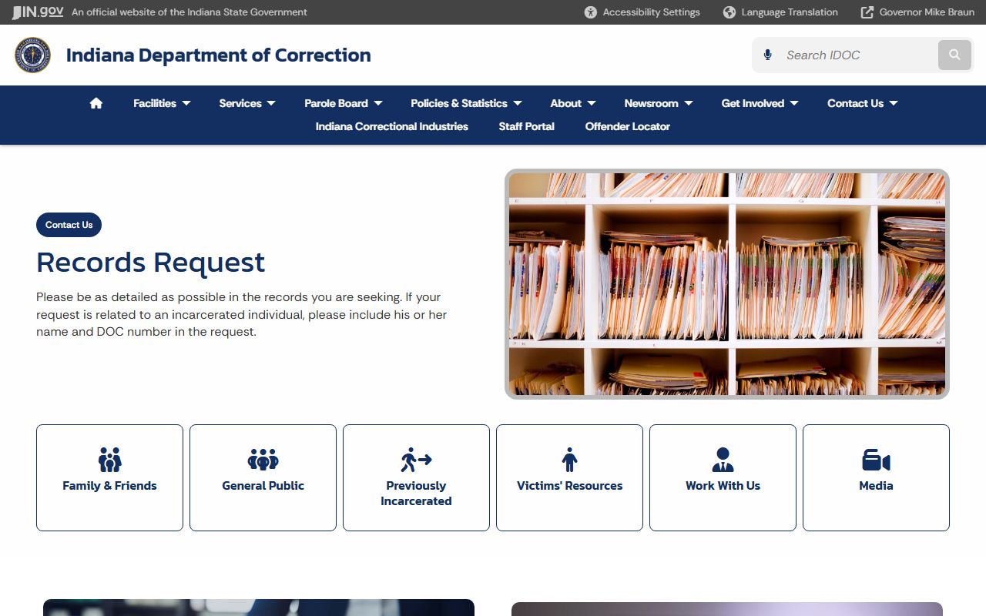Click the Family & Friends people icon
Image resolution: width=986 pixels, height=616 pixels.
109,460
